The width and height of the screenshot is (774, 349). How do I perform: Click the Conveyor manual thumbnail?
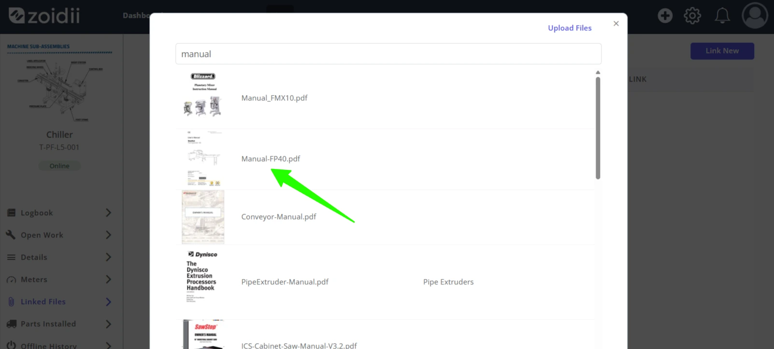pyautogui.click(x=203, y=217)
